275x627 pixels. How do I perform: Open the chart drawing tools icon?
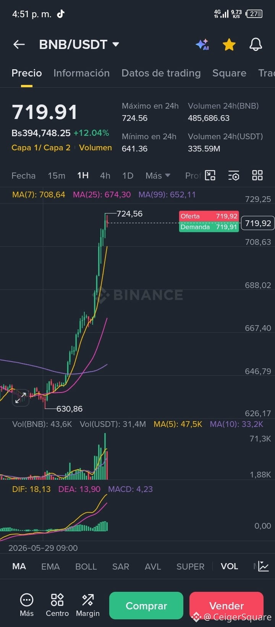[210, 175]
